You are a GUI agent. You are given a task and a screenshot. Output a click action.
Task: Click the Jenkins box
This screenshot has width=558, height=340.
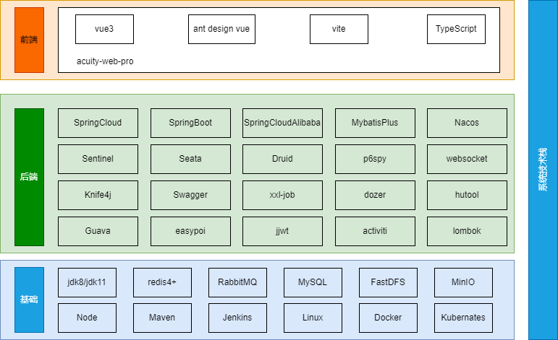coord(237,318)
